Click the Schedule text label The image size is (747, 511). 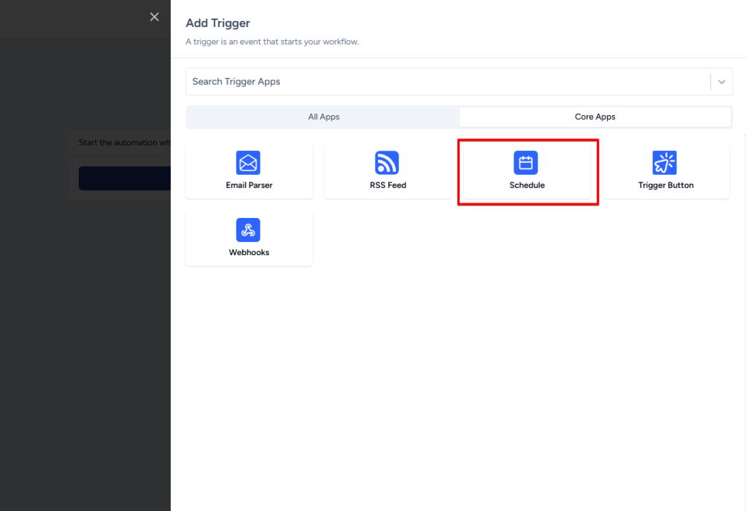pos(527,185)
